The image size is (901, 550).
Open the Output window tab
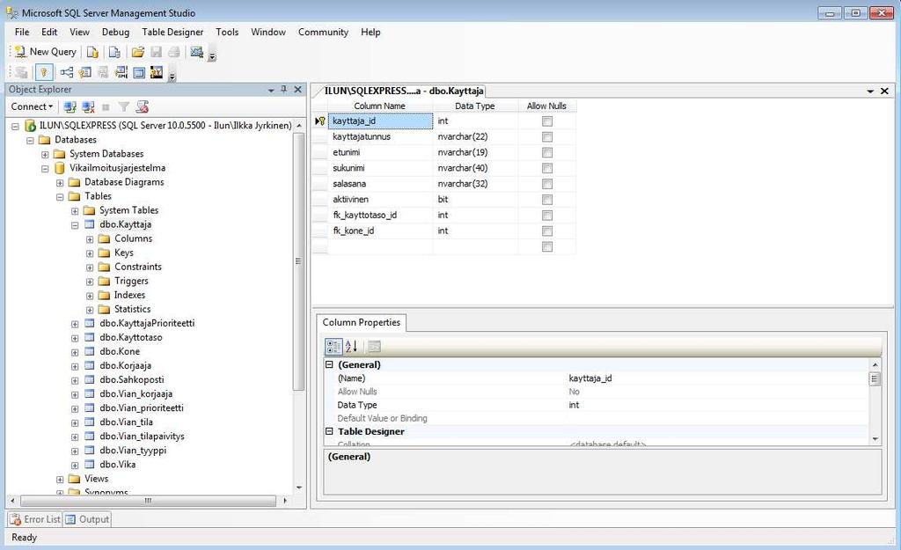pos(87,519)
